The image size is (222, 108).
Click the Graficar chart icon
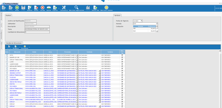[88, 7]
